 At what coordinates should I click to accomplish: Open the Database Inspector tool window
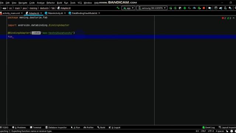[56, 127]
